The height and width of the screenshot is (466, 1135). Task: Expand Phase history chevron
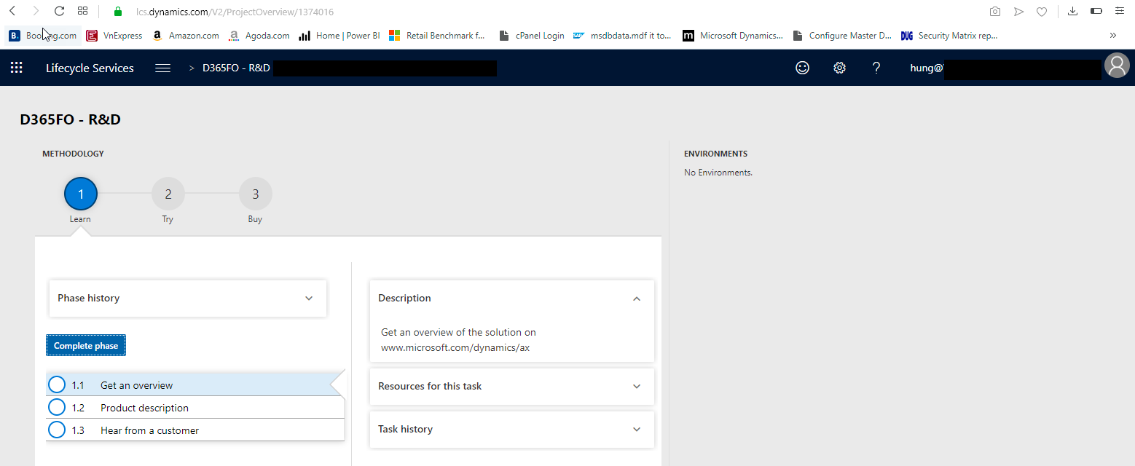(309, 299)
